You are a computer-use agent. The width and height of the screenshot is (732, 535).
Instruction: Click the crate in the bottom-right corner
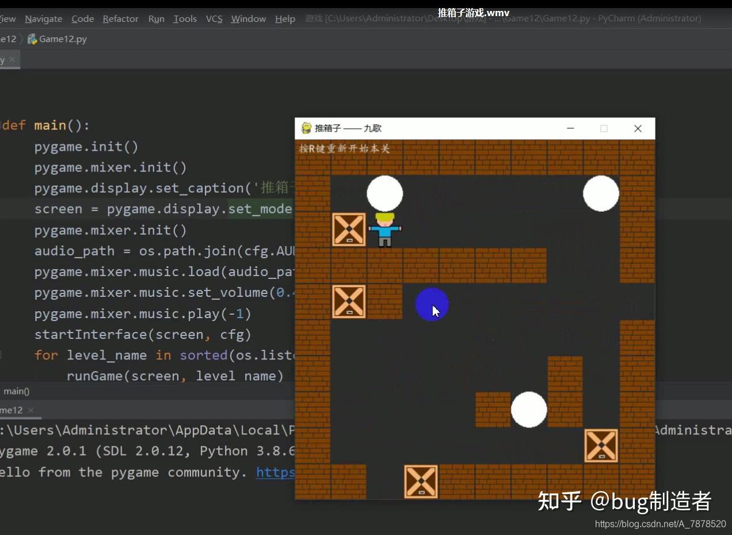click(x=601, y=445)
